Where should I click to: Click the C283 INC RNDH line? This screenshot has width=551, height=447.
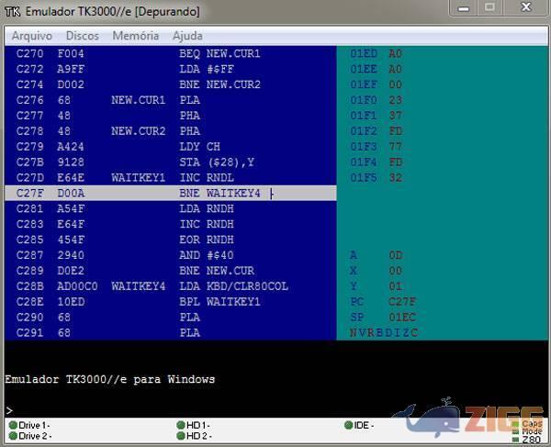[x=171, y=224]
